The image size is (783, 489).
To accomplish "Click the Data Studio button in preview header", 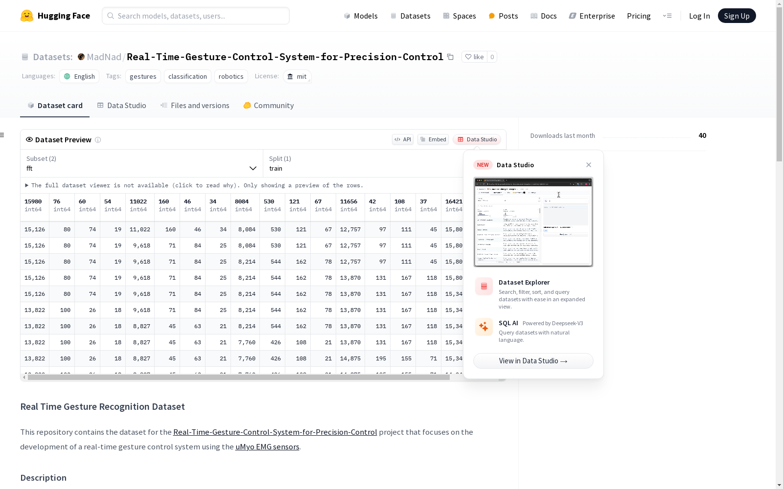I will (x=477, y=139).
